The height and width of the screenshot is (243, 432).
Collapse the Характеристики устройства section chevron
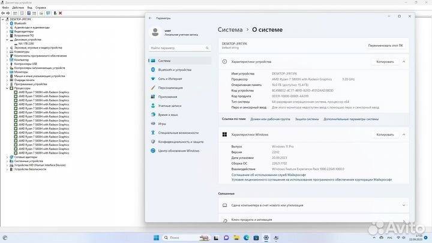point(404,62)
